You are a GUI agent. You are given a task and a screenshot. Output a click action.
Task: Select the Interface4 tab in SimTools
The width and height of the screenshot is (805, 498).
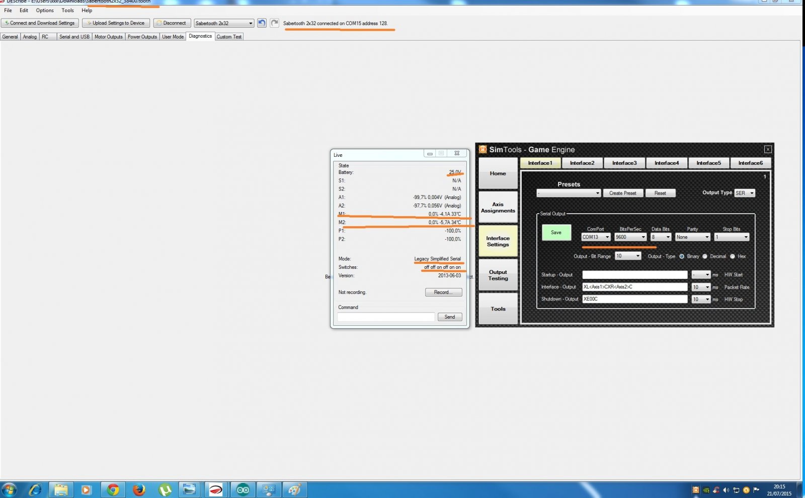(x=667, y=163)
